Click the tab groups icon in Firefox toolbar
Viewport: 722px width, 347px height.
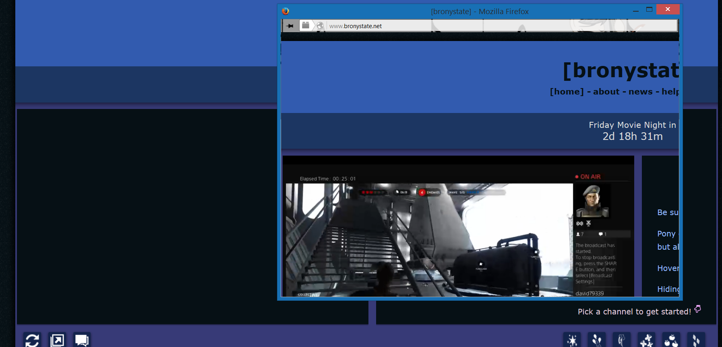coord(306,25)
